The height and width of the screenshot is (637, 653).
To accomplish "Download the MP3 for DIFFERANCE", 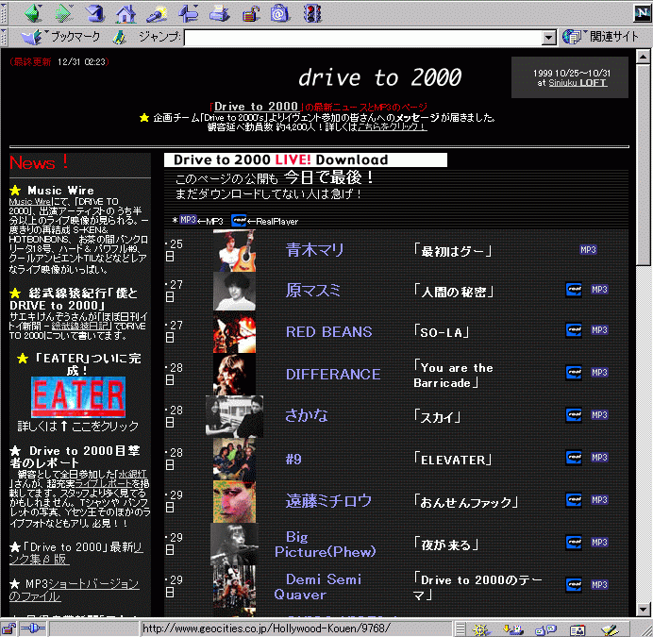I will 599,372.
